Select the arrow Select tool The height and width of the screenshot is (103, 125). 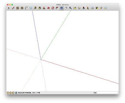(9, 8)
